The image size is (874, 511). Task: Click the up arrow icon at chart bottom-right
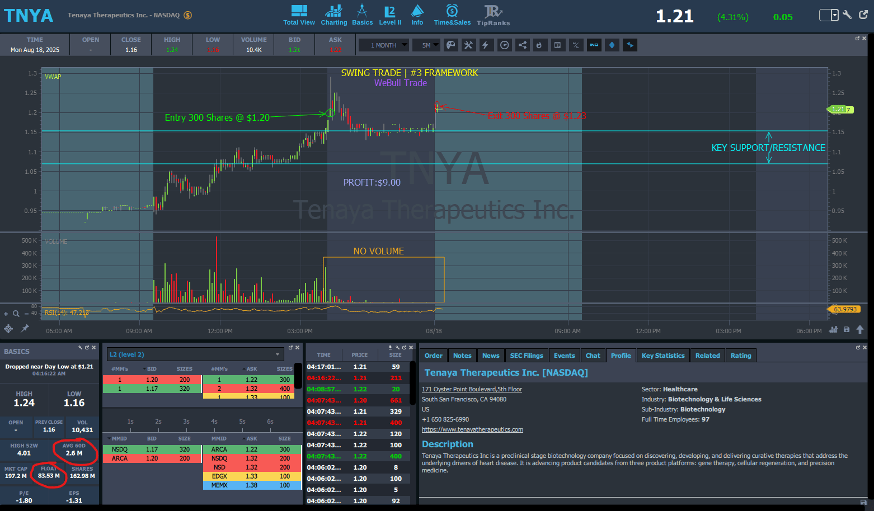pos(860,329)
